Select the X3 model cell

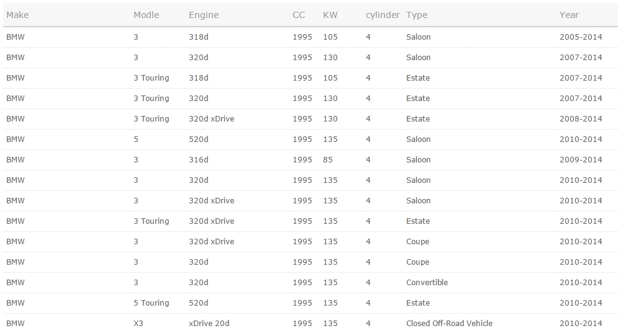pyautogui.click(x=140, y=324)
